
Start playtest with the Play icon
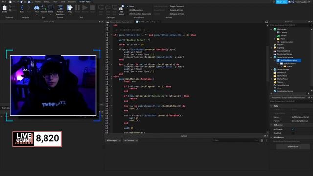pyautogui.click(x=70, y=8)
